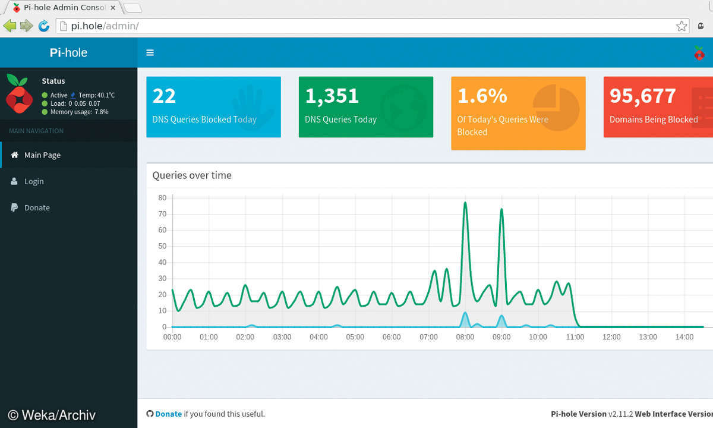Click the green Active status dot
The image size is (713, 428).
[x=45, y=95]
